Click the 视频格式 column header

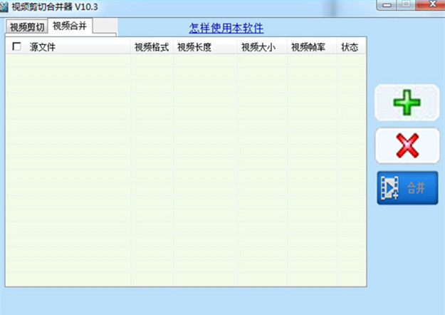click(152, 47)
